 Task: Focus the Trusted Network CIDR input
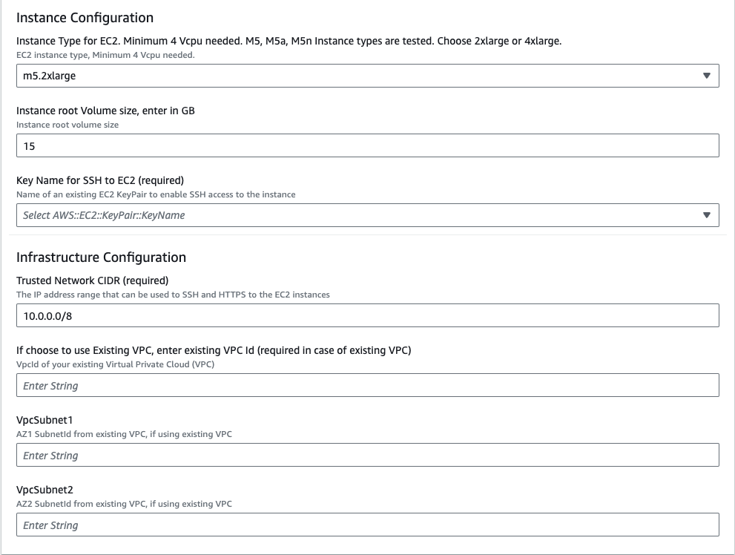tap(367, 315)
